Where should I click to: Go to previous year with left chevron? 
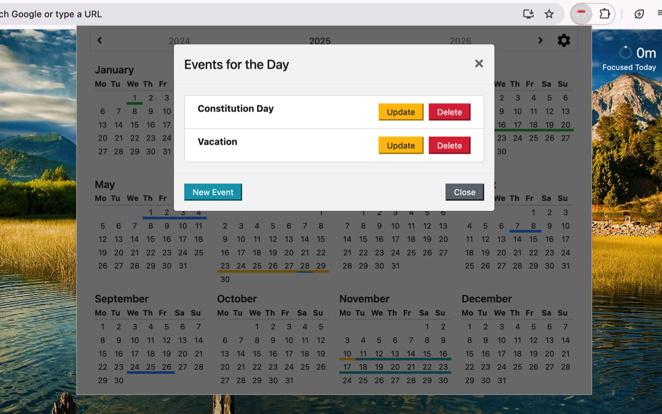pyautogui.click(x=100, y=40)
